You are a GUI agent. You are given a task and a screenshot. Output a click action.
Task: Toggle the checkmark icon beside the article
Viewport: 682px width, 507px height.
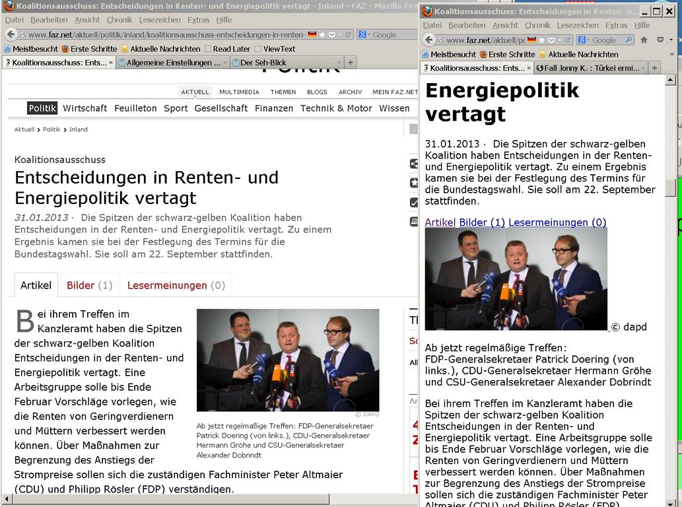pos(414,203)
